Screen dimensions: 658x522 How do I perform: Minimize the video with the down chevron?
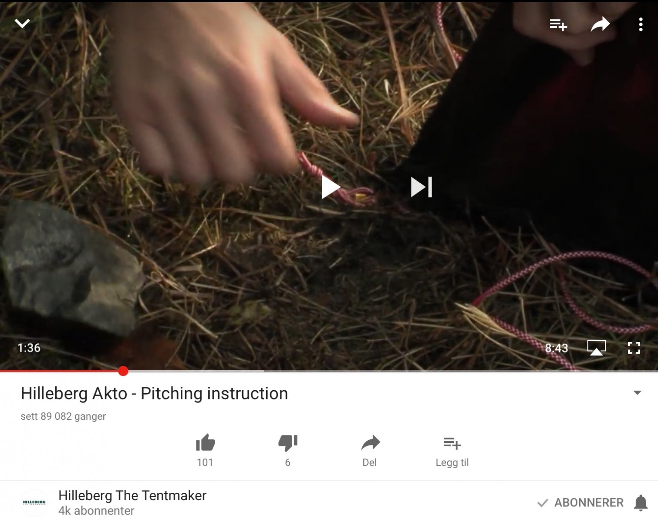[22, 23]
